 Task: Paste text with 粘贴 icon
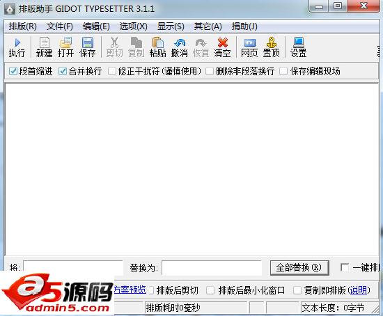(158, 47)
